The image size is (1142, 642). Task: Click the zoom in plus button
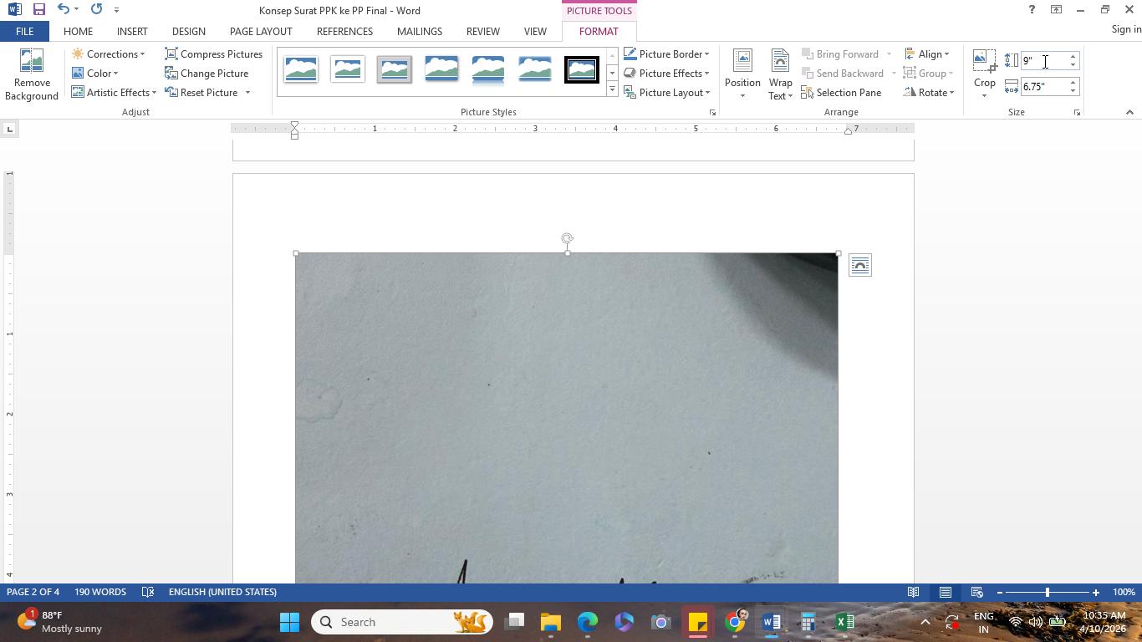[1096, 593]
